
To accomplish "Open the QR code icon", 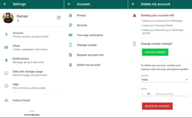I will click(59, 18).
